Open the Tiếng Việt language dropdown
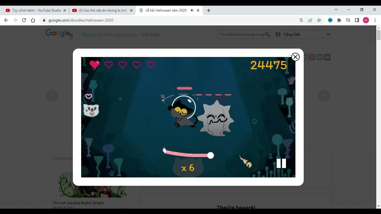Viewport: 381px width, 214px height. click(x=307, y=34)
